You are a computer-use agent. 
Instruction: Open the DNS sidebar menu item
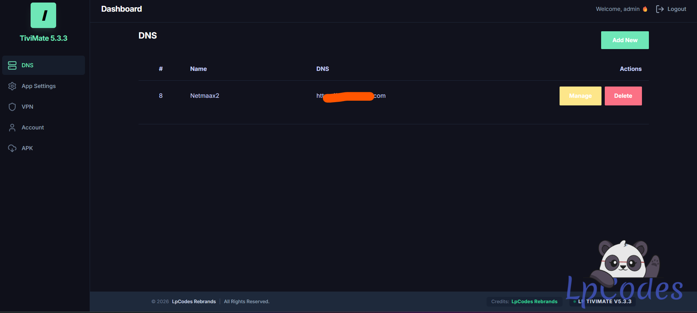44,65
